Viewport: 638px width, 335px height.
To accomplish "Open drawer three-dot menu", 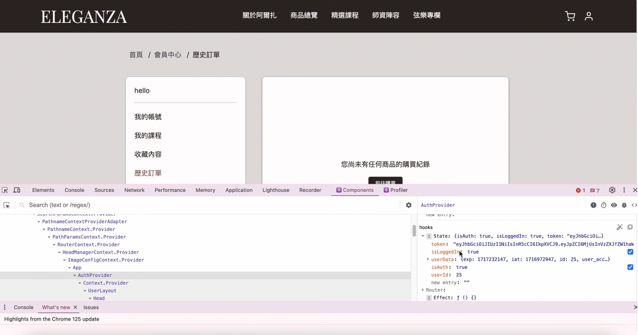I will (x=5, y=307).
